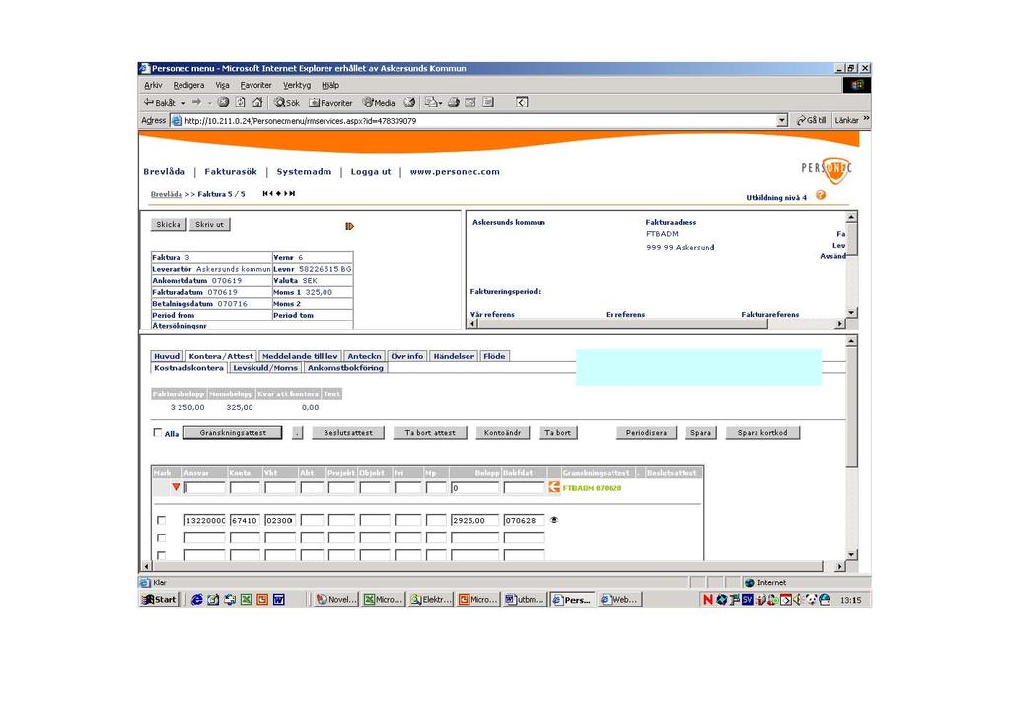Open the Media toolbar button
Viewport: 1010px width, 714px height.
click(379, 102)
